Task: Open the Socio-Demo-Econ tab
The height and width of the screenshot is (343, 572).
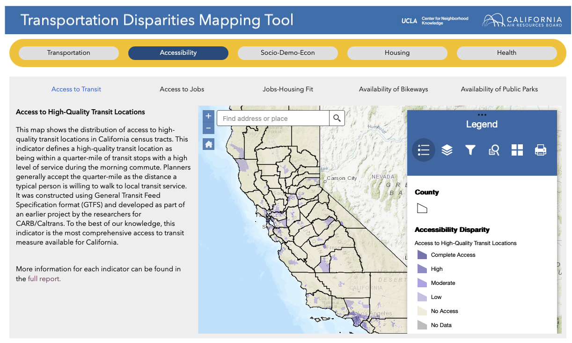Action: 287,53
